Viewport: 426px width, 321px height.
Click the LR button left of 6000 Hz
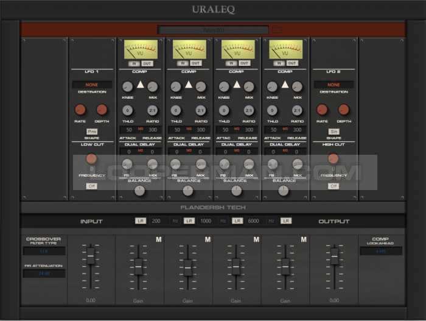click(237, 221)
